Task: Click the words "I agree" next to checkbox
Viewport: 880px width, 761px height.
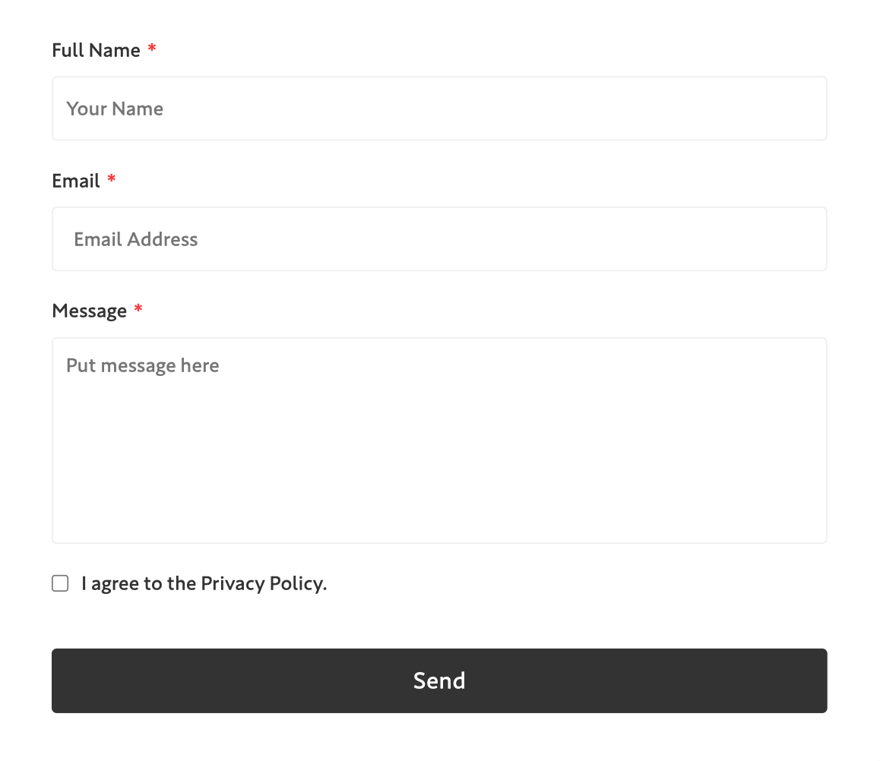Action: pyautogui.click(x=110, y=584)
